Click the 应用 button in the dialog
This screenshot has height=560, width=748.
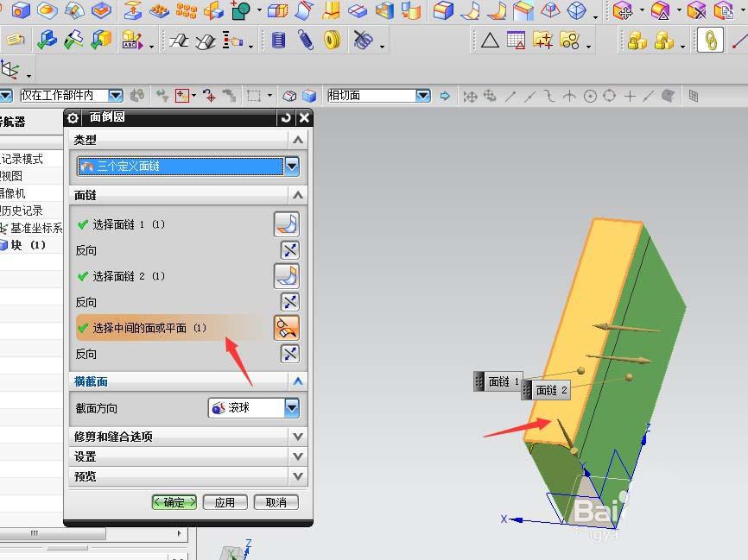click(225, 501)
